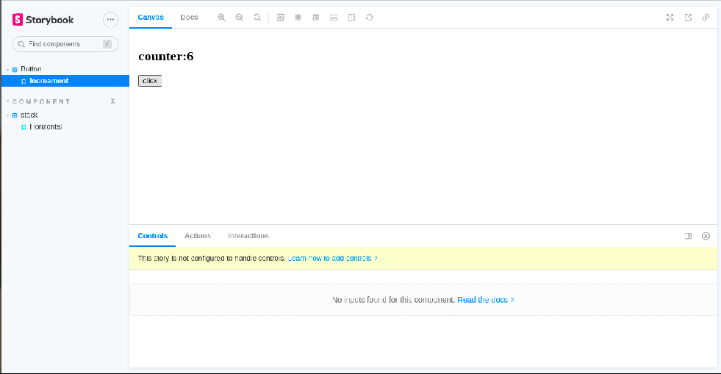
Task: Open the Controls tab
Action: coord(153,236)
